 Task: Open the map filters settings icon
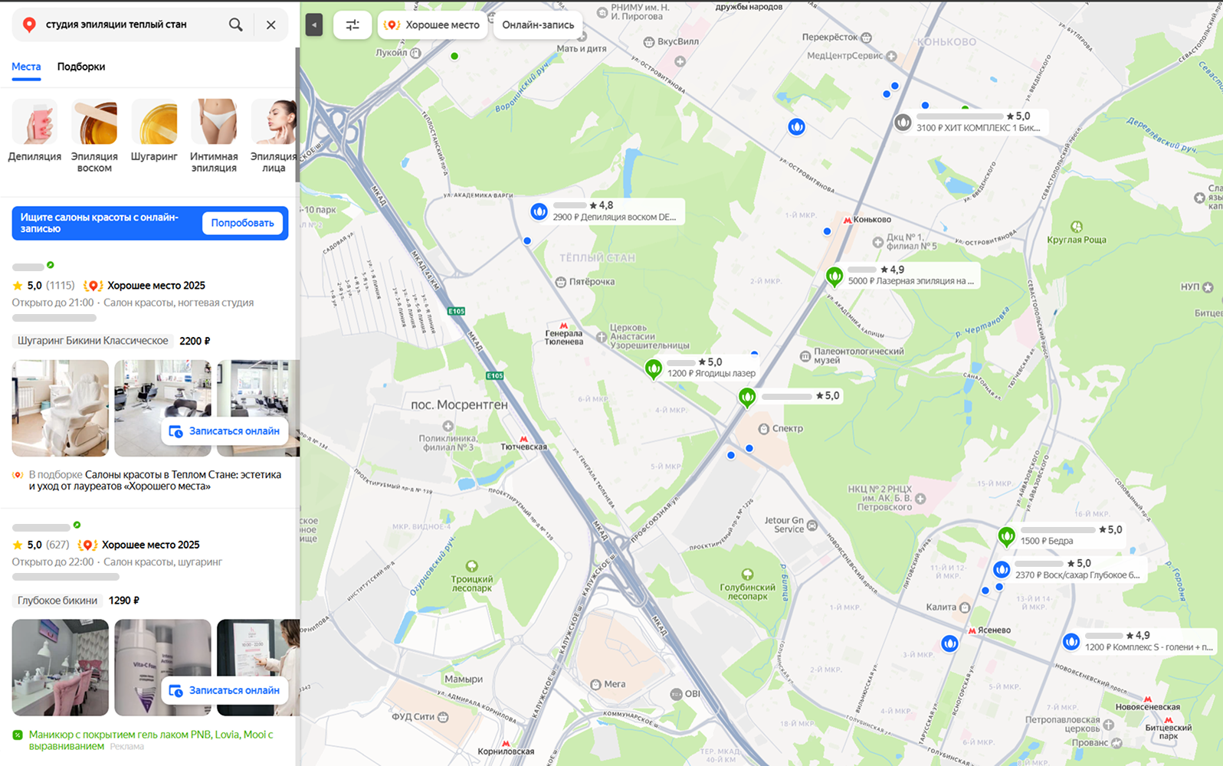(352, 25)
